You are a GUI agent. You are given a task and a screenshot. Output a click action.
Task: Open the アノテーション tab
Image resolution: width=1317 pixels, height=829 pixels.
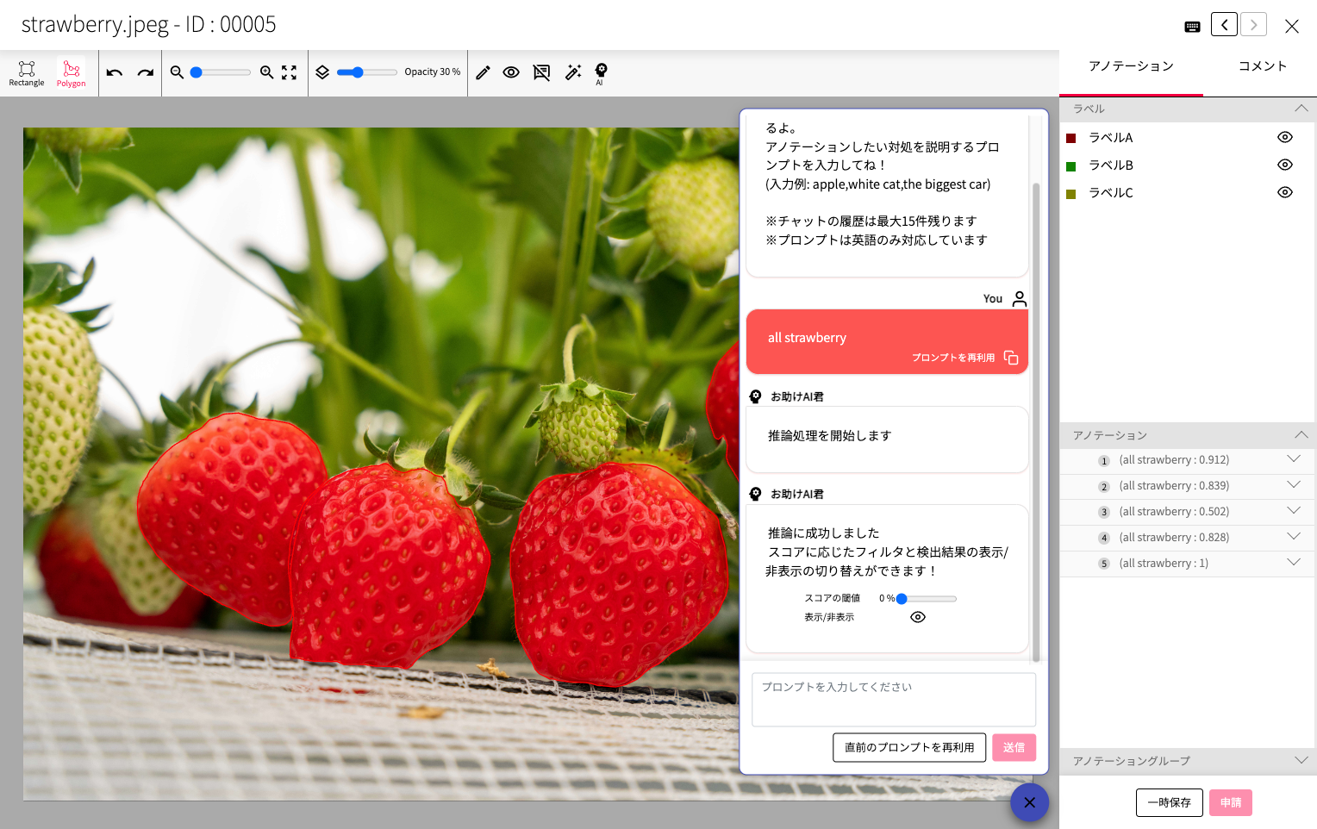(1131, 66)
